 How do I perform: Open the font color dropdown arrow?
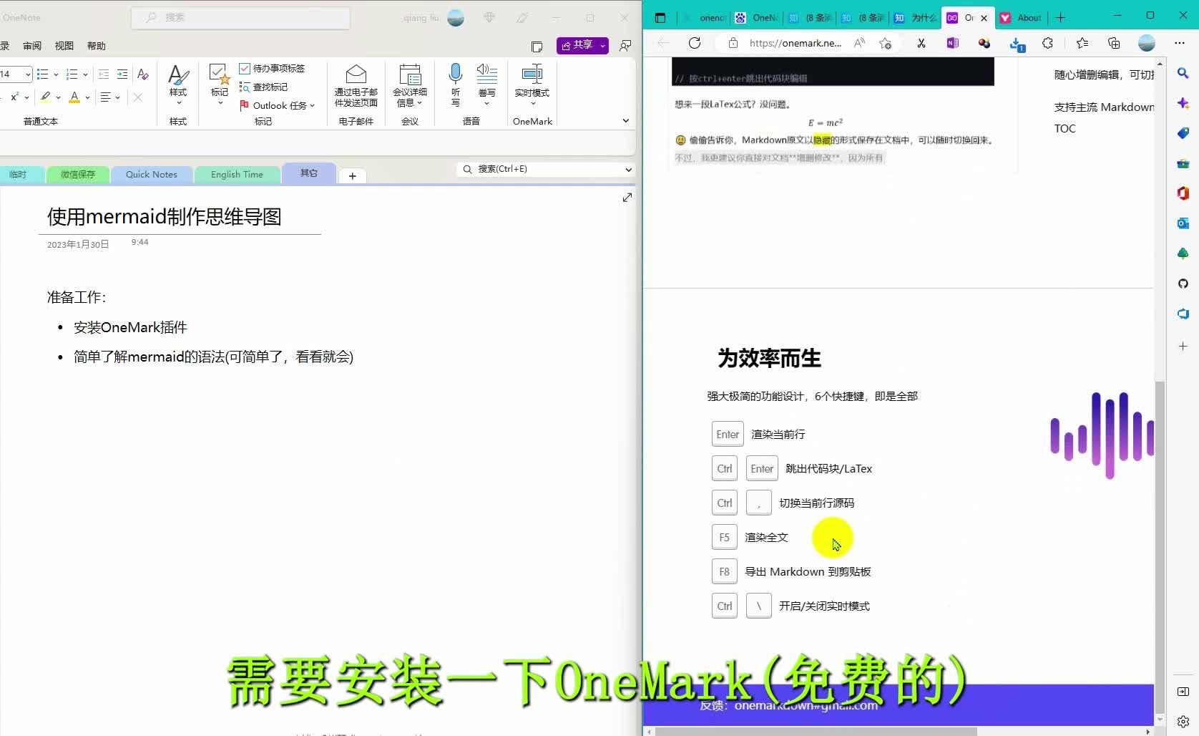coord(87,97)
